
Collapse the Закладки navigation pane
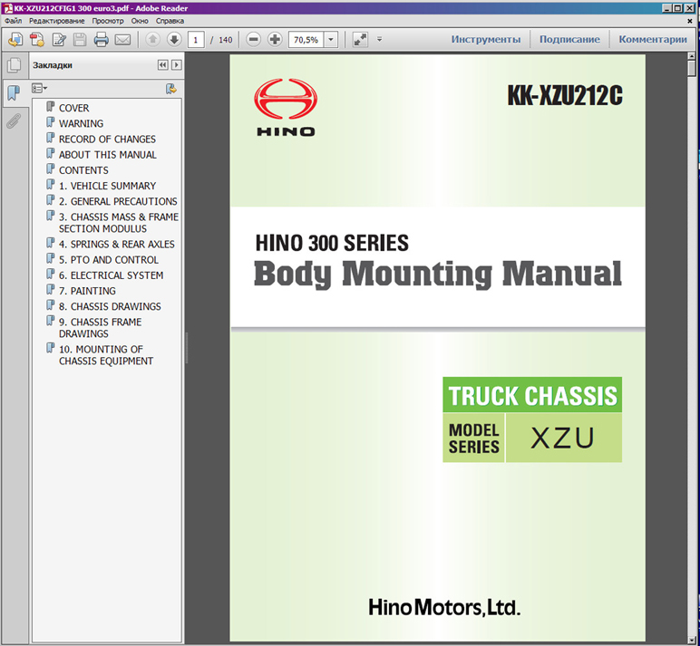[x=162, y=65]
